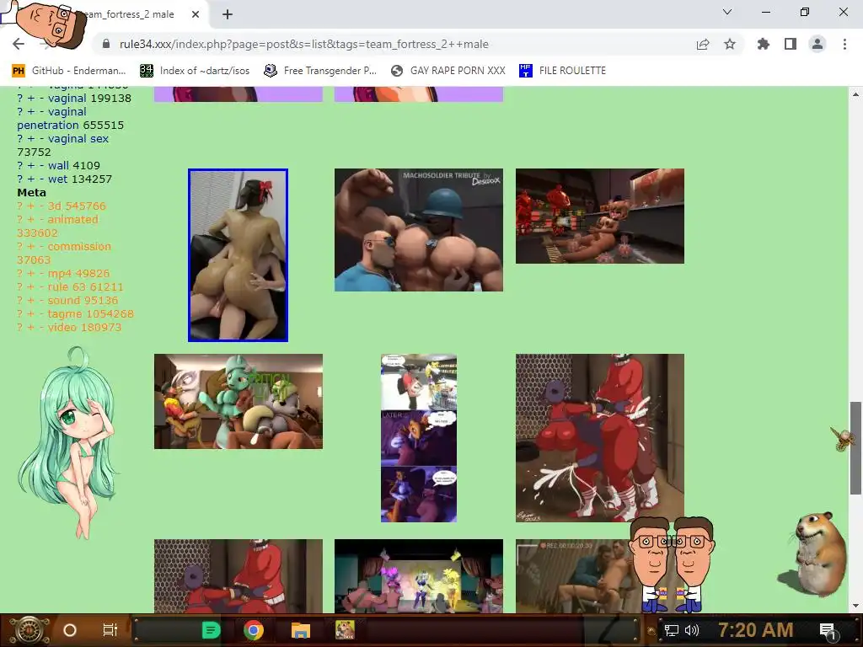Open the Machosoldier Tribute thumbnail

419,230
